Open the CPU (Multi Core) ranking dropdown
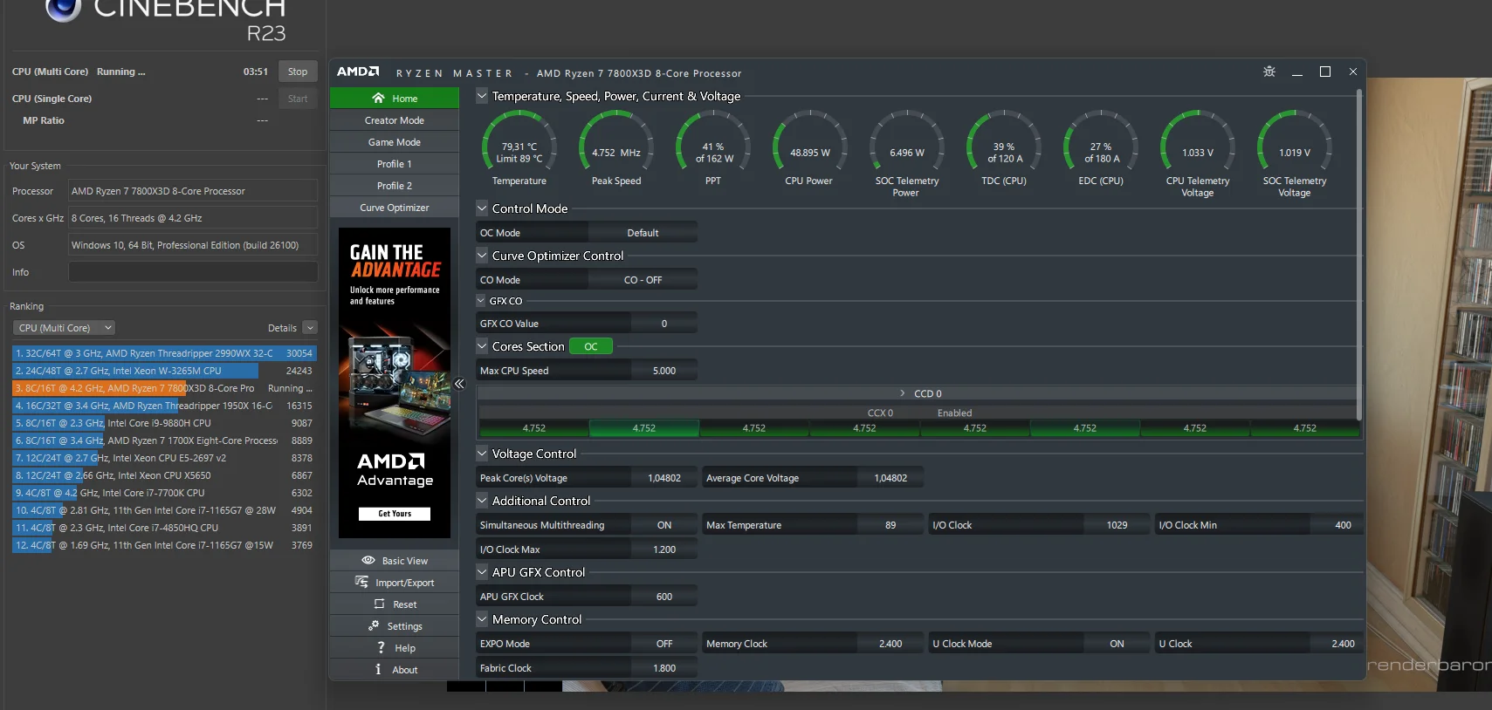1492x710 pixels. coord(64,328)
